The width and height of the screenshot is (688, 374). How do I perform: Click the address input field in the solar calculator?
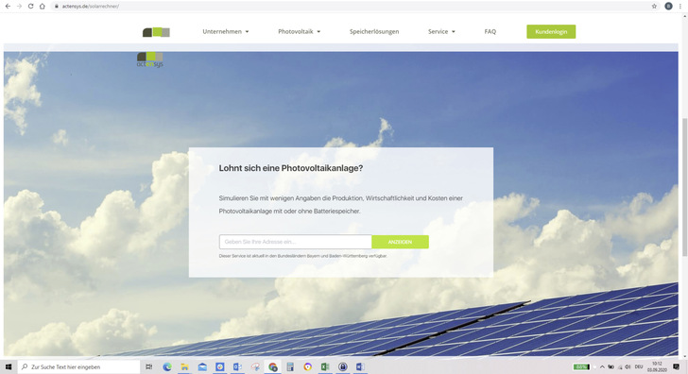click(x=295, y=242)
